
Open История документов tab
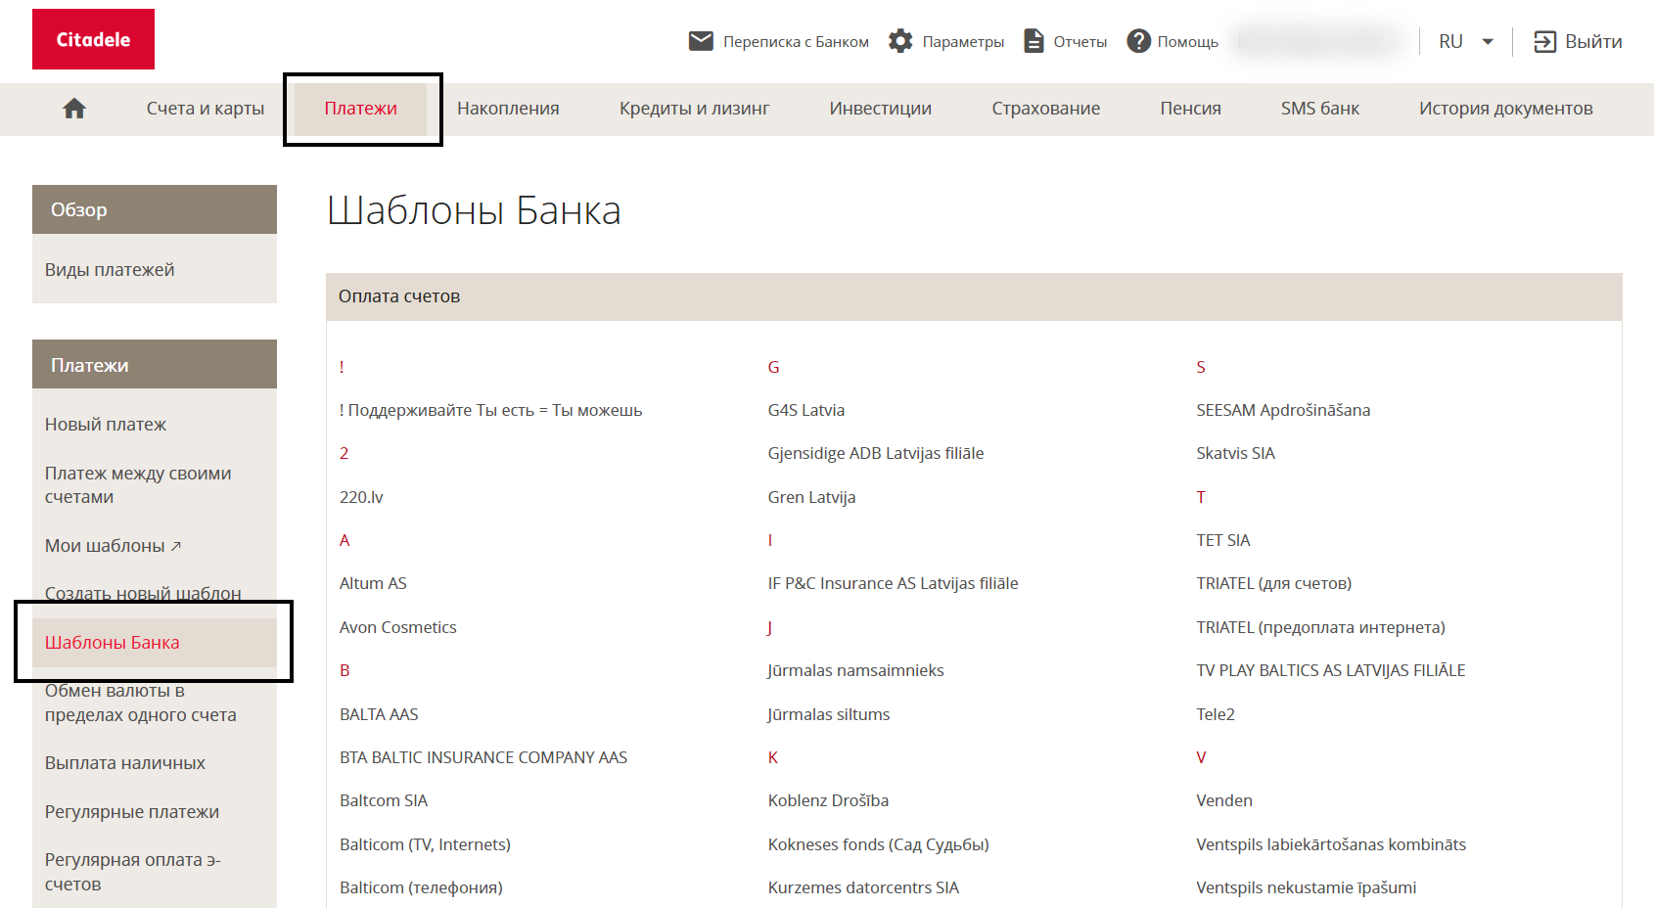point(1505,109)
